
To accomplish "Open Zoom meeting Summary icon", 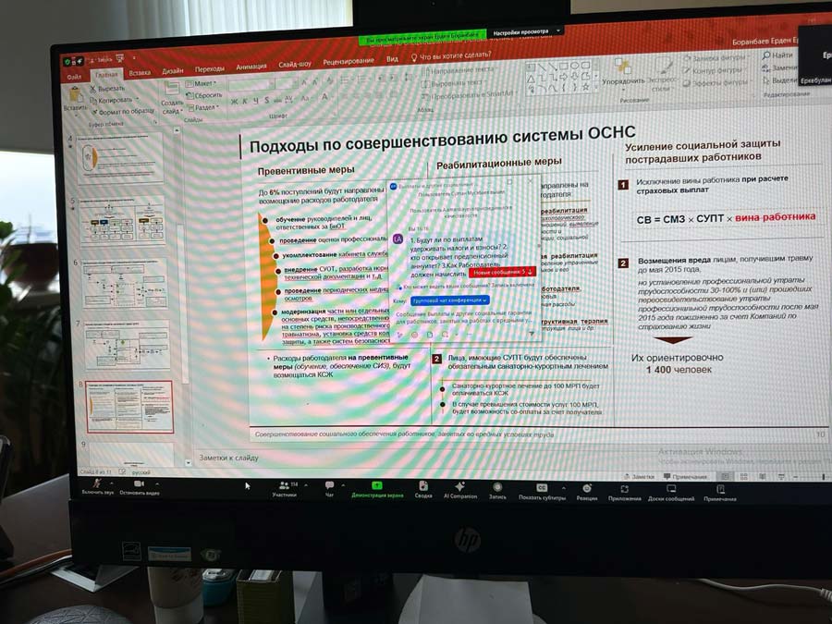I will (423, 485).
